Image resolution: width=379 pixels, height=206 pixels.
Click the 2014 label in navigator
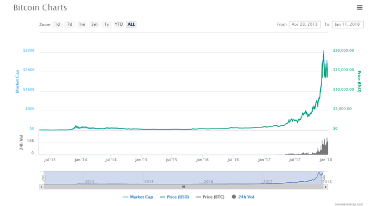tap(89, 182)
